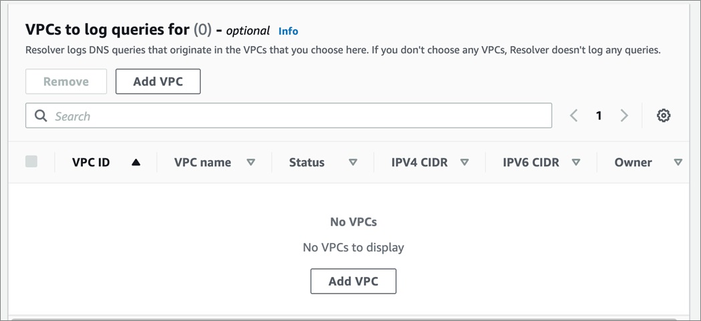Go to previous page with left chevron
Viewport: 701px width, 321px height.
coord(574,116)
